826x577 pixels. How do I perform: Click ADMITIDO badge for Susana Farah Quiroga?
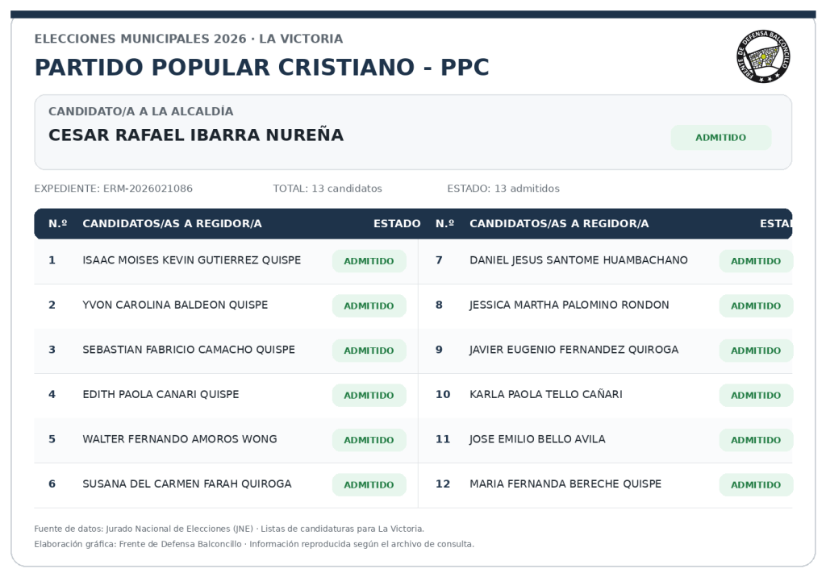369,485
